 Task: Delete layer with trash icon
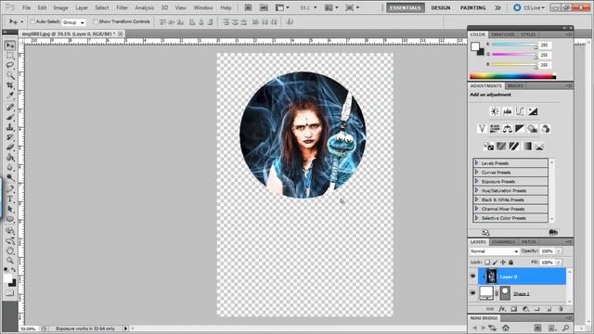pyautogui.click(x=561, y=309)
